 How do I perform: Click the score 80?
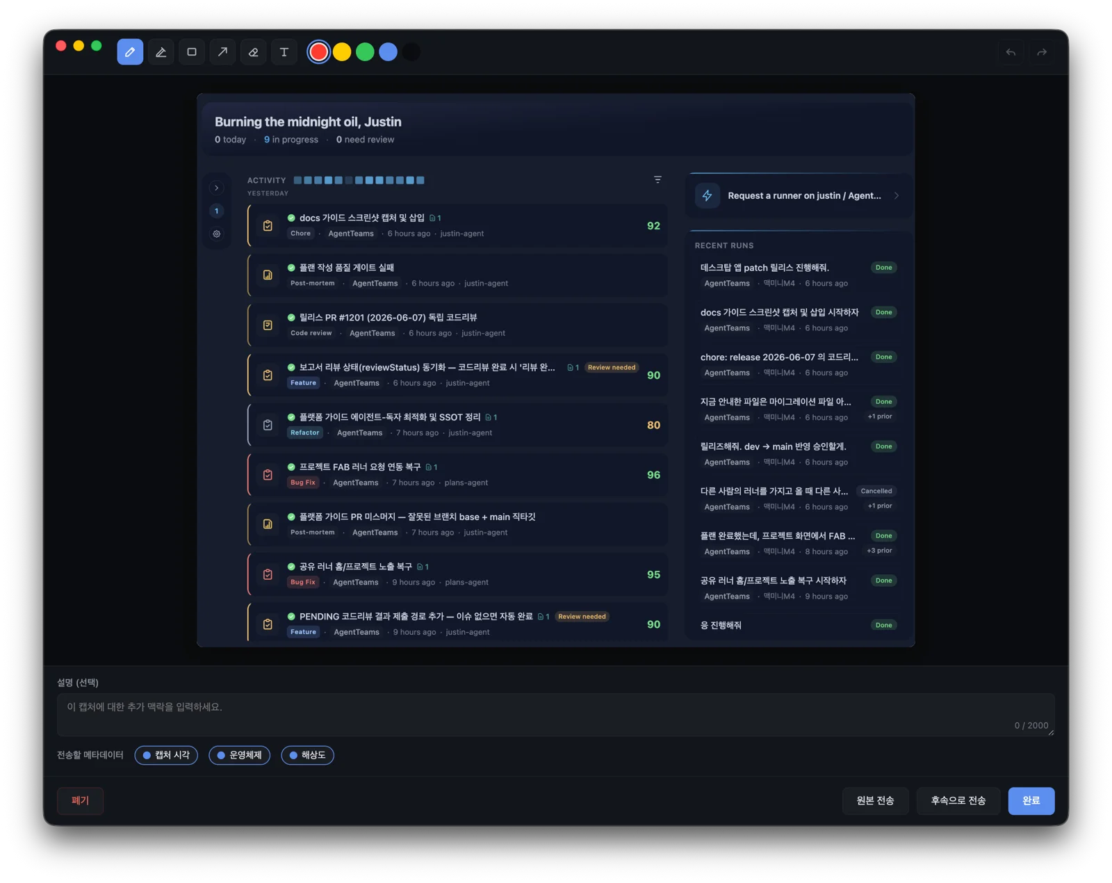pyautogui.click(x=653, y=425)
